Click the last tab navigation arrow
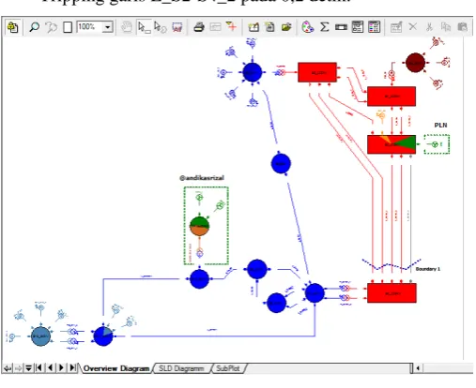 [x=72, y=368]
